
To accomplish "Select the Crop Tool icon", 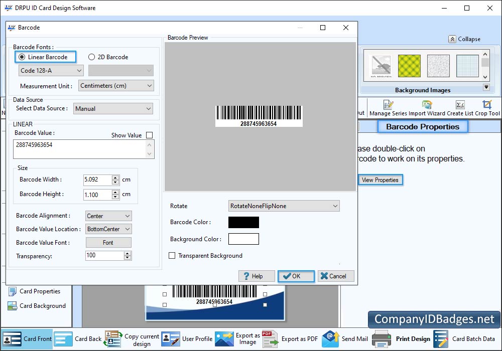I will [x=487, y=104].
